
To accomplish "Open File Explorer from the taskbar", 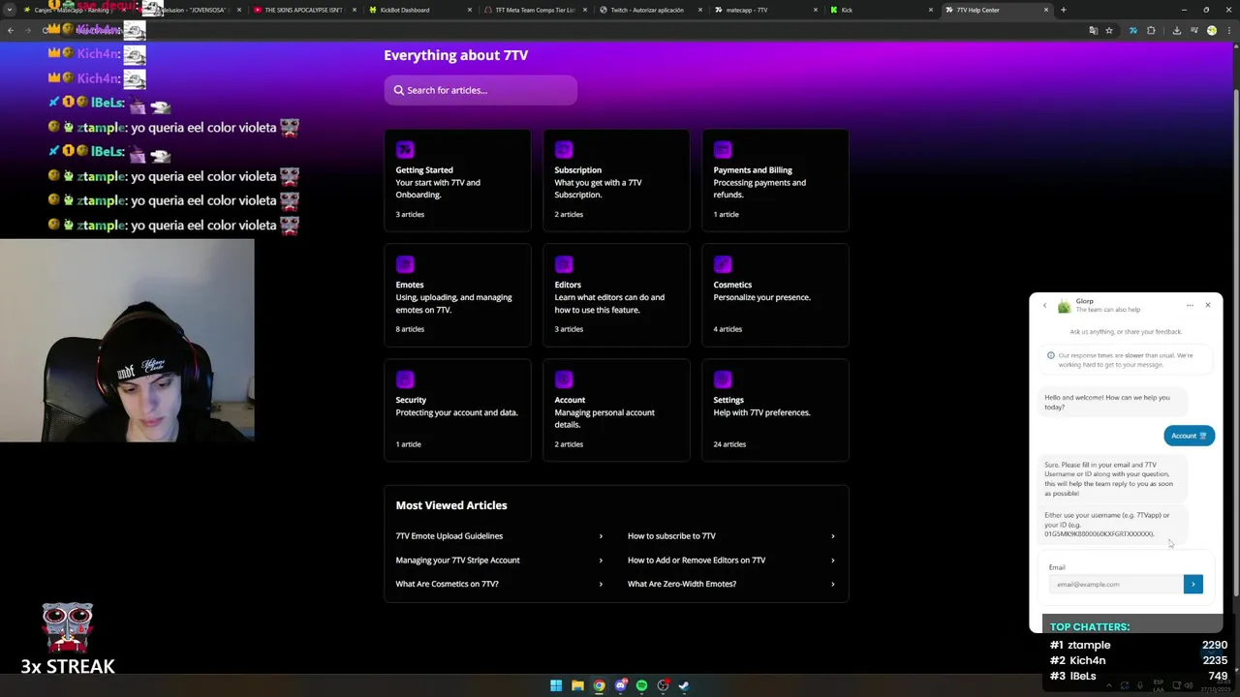I will point(577,685).
